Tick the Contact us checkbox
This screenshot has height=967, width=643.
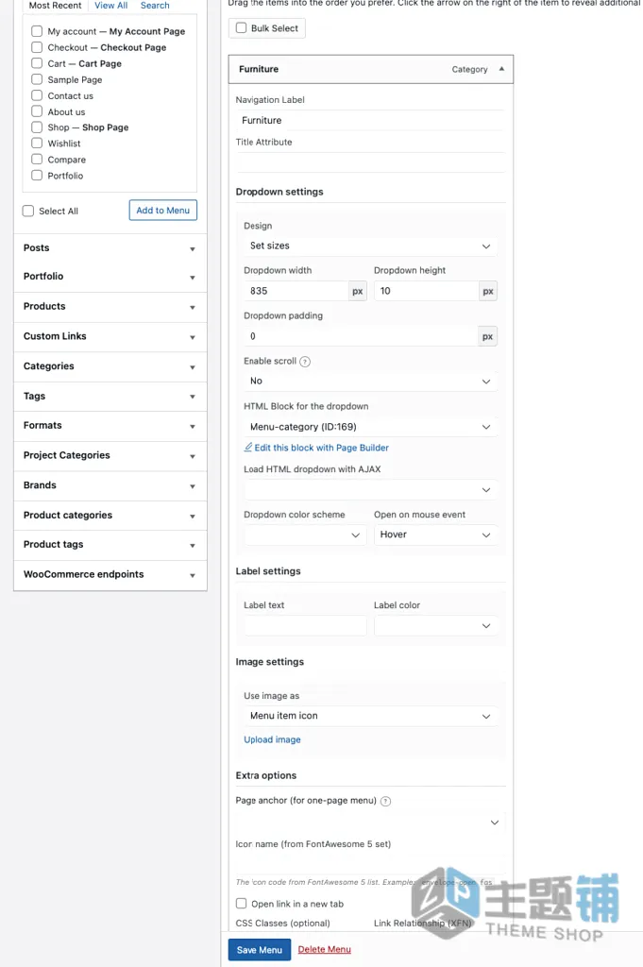coord(37,95)
